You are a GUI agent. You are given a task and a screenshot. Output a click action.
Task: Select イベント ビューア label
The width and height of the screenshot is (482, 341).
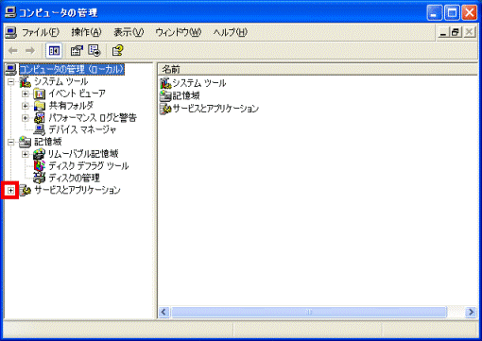77,94
